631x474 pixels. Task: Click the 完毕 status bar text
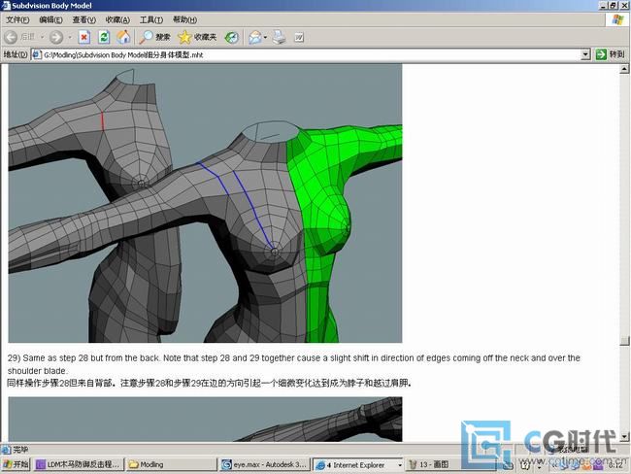tap(21, 450)
